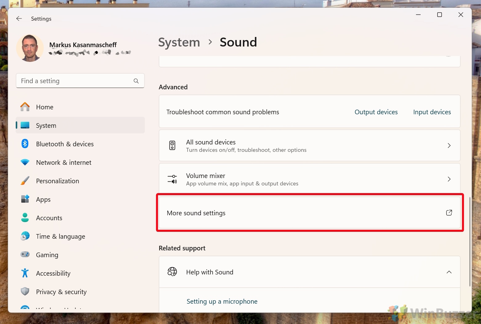Go to Home settings page

[45, 107]
